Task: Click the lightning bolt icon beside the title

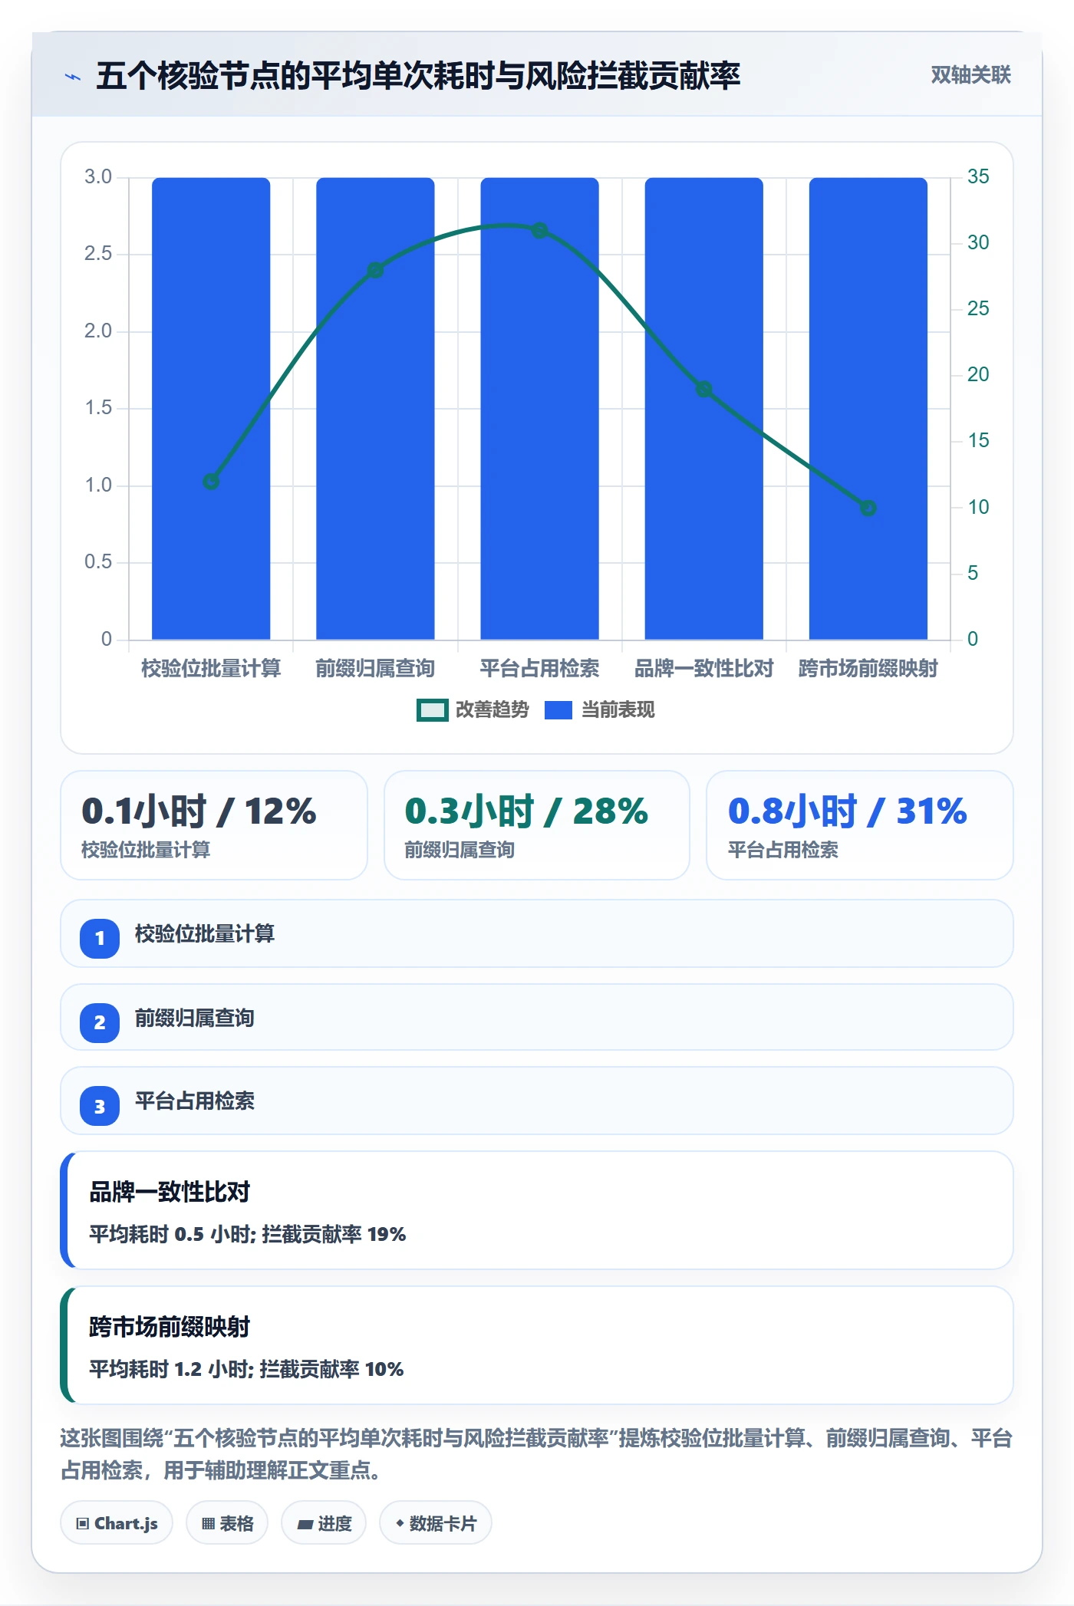Action: pos(73,77)
